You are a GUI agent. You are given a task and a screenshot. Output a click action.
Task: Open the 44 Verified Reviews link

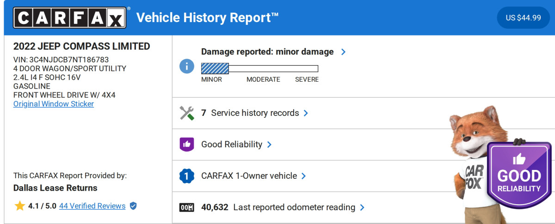coord(92,206)
